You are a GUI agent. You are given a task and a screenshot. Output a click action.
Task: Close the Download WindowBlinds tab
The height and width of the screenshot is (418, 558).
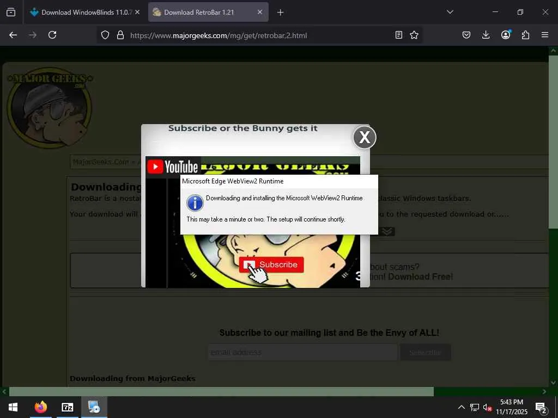click(137, 13)
